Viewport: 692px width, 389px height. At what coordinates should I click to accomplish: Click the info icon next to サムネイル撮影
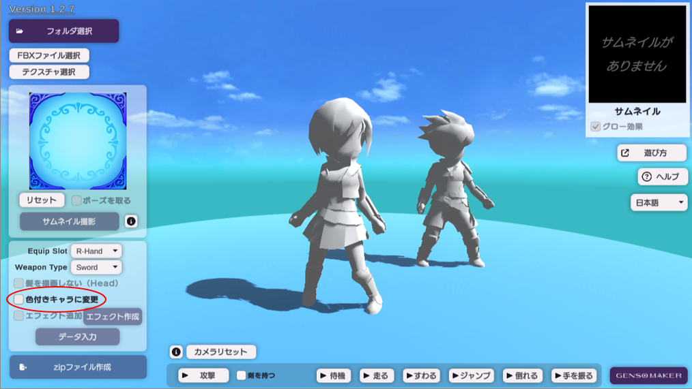(131, 221)
